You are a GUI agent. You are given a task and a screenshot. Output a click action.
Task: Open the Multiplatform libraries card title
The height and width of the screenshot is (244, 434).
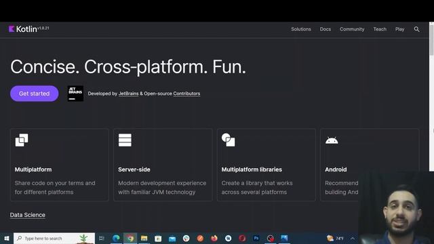tap(252, 169)
